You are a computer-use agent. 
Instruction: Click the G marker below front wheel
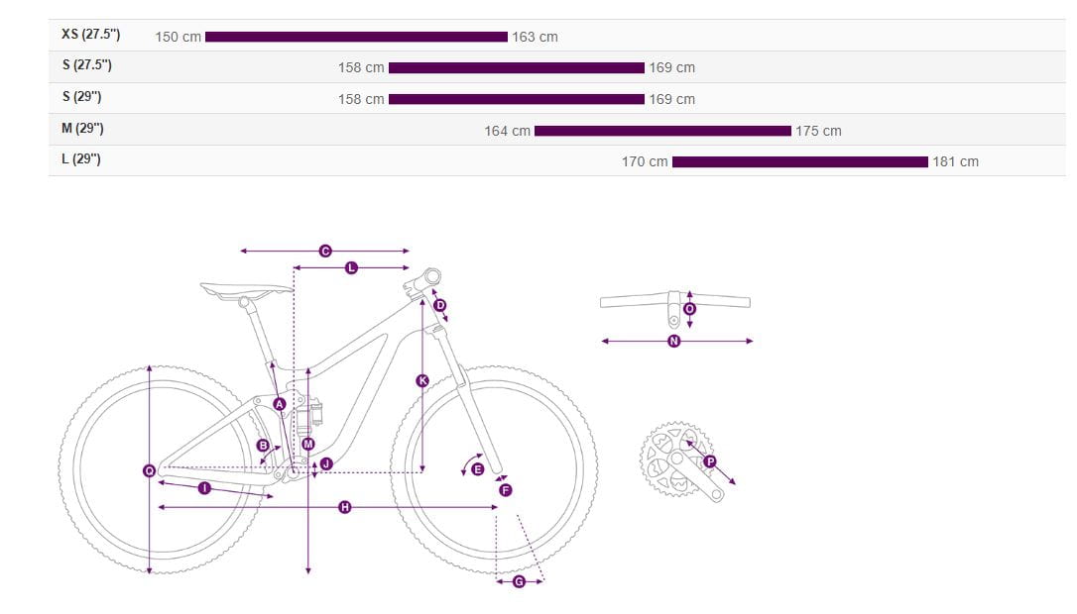[519, 581]
